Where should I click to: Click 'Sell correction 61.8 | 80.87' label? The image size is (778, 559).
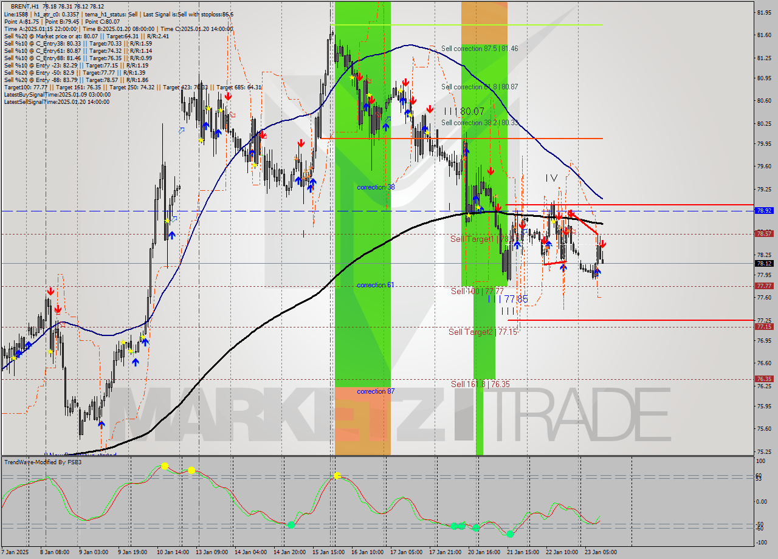(480, 87)
